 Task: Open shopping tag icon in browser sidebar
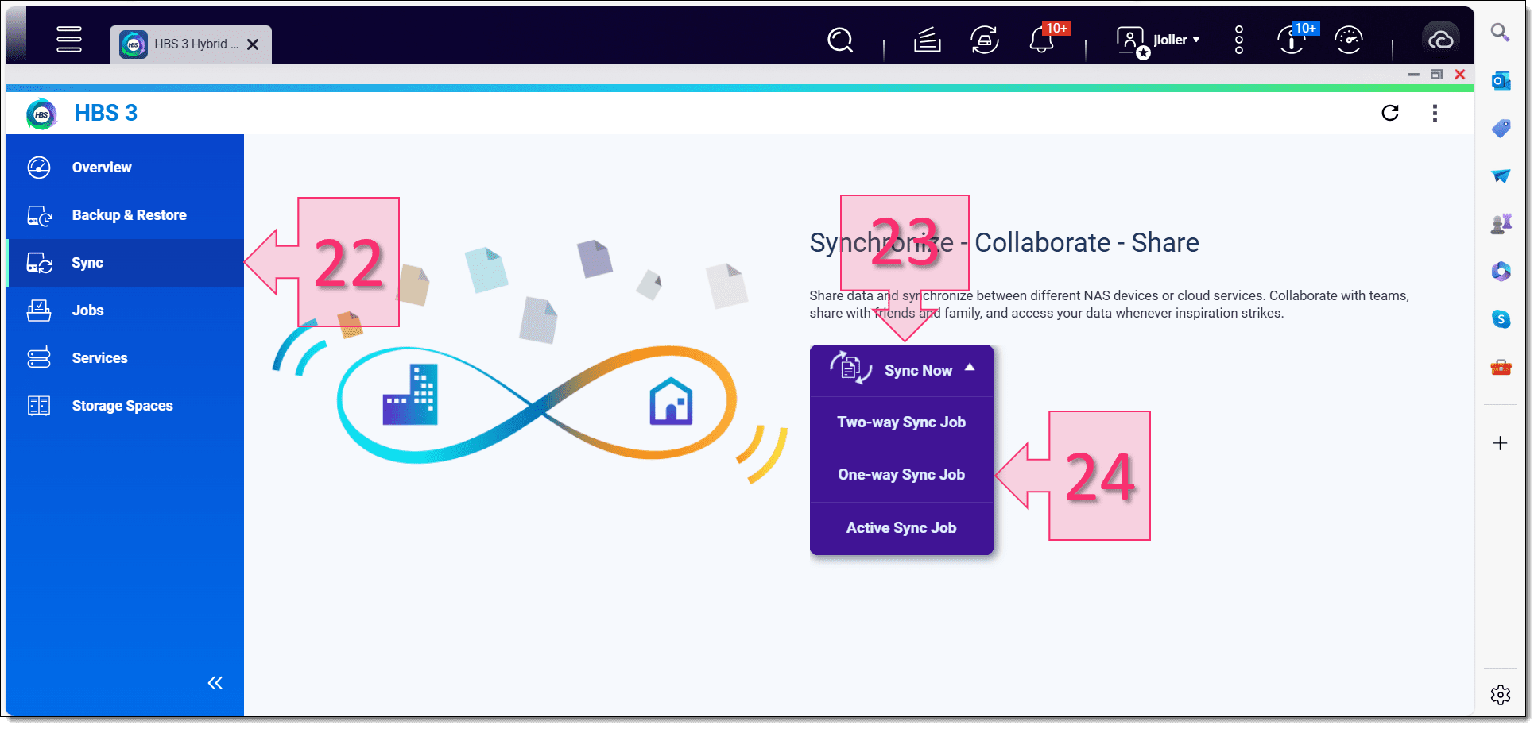pos(1501,128)
